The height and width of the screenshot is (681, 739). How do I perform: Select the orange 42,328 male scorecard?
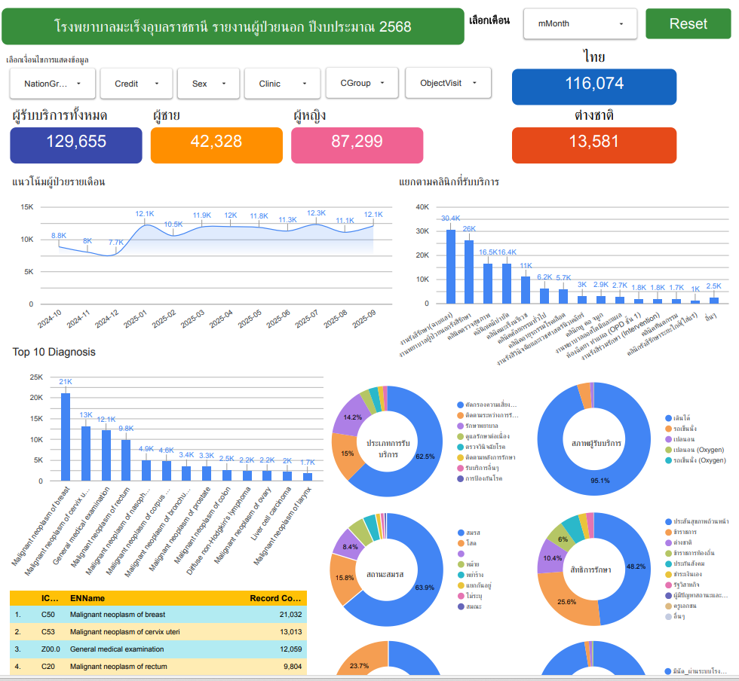216,141
